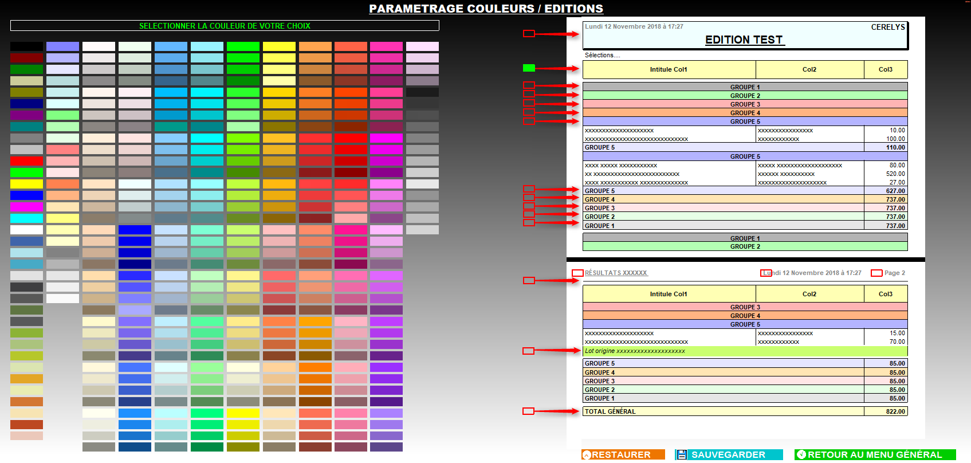Select the red box for Lot origine row
Image resolution: width=971 pixels, height=463 pixels.
tap(528, 351)
